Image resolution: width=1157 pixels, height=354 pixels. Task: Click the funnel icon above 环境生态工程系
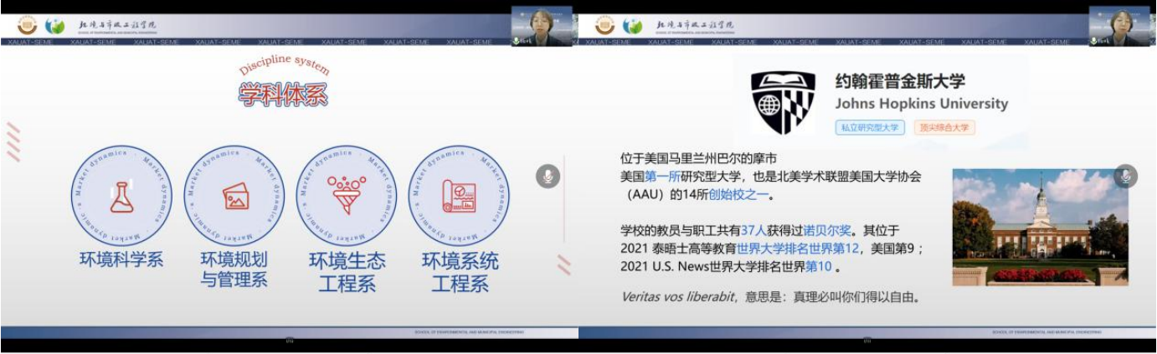coord(346,195)
